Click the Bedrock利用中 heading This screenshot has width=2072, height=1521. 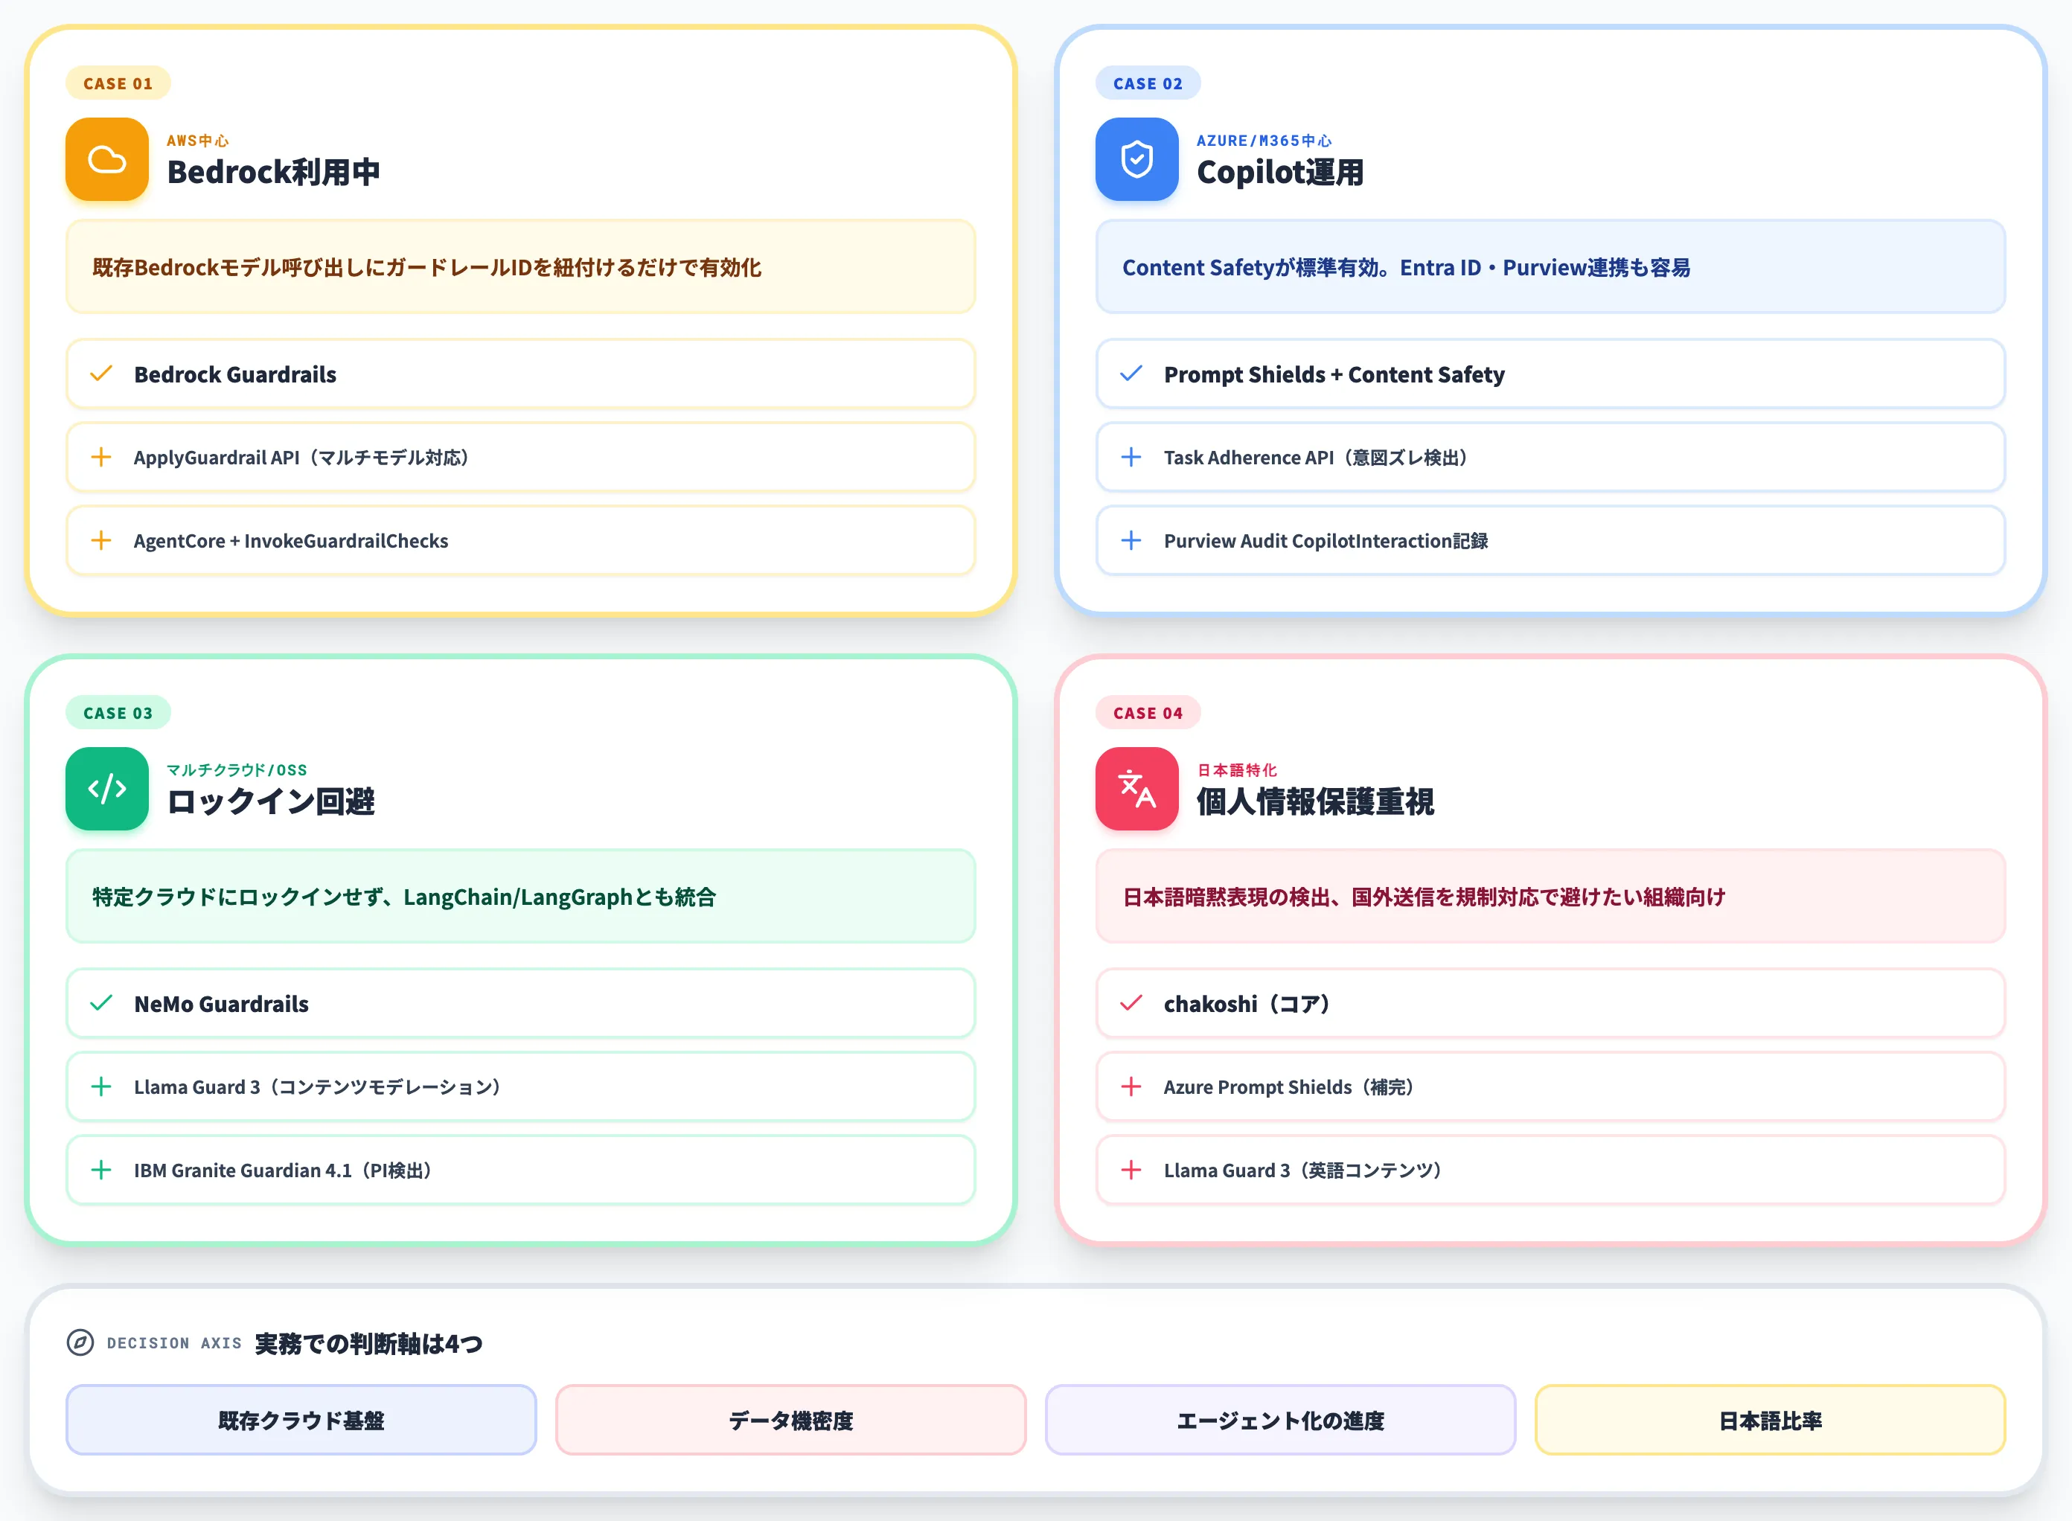[x=273, y=172]
